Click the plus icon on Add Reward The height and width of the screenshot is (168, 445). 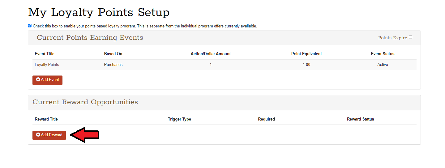coord(38,135)
